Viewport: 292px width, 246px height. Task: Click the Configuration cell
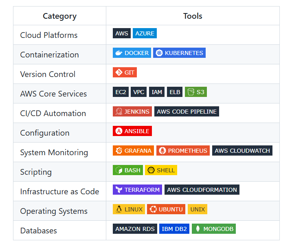[x=59, y=133]
